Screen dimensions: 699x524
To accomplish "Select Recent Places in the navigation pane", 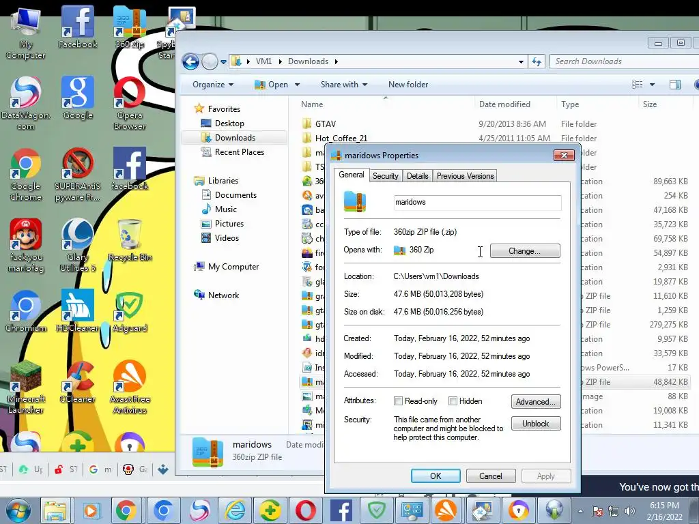I will pyautogui.click(x=239, y=152).
